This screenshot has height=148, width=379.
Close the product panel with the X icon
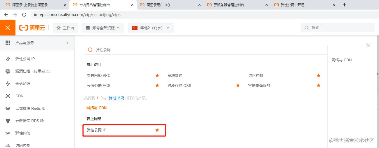pyautogui.click(x=368, y=45)
